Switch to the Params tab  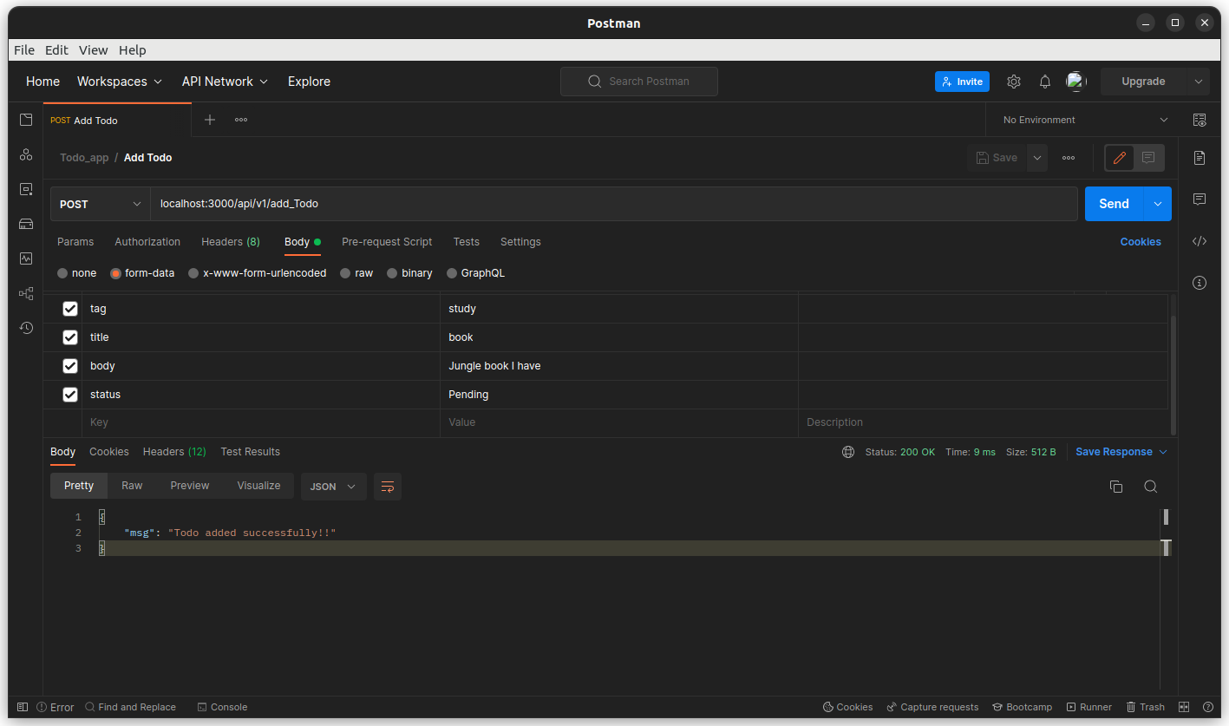75,242
